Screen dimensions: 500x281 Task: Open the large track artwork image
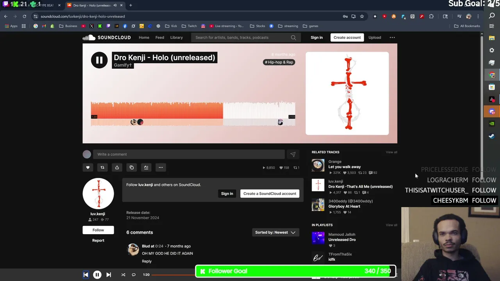pos(347,93)
